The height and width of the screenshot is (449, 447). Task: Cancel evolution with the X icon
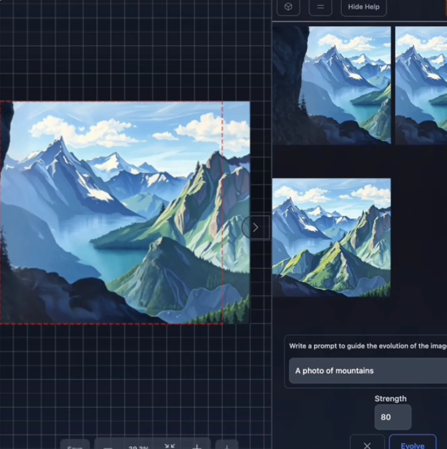[x=367, y=445]
